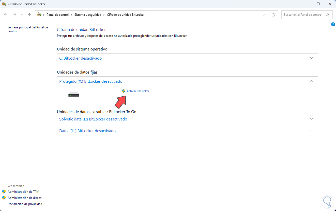336x211 pixels.
Task: Expand the C: BitLocker desactivado chevron
Action: (x=312, y=58)
